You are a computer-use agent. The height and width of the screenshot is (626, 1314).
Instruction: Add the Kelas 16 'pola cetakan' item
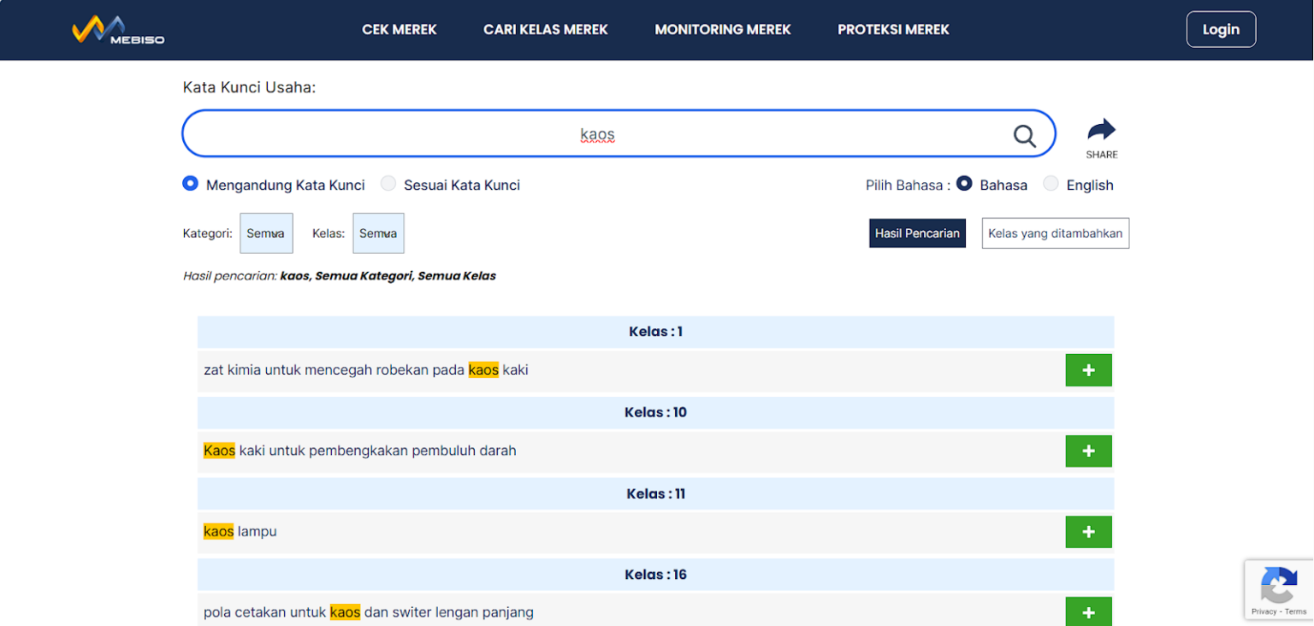1088,611
